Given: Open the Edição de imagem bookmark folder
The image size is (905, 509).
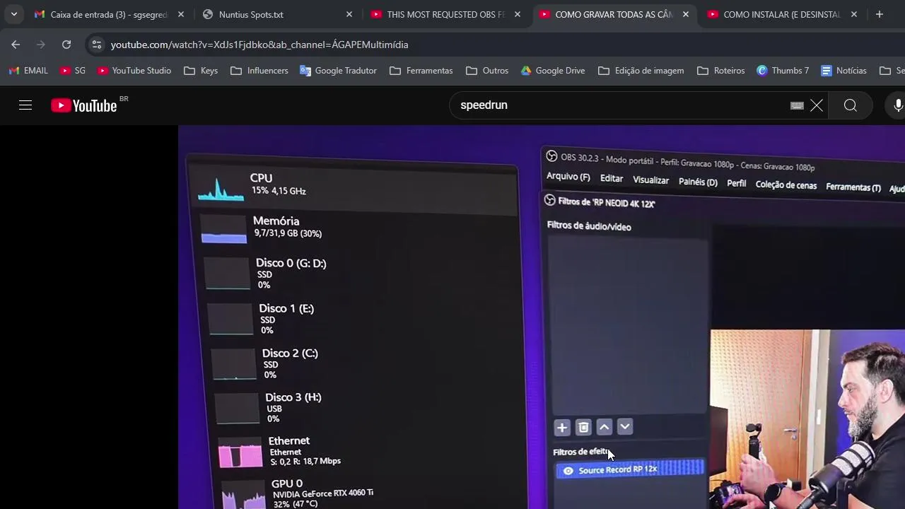Looking at the screenshot, I should pyautogui.click(x=641, y=71).
